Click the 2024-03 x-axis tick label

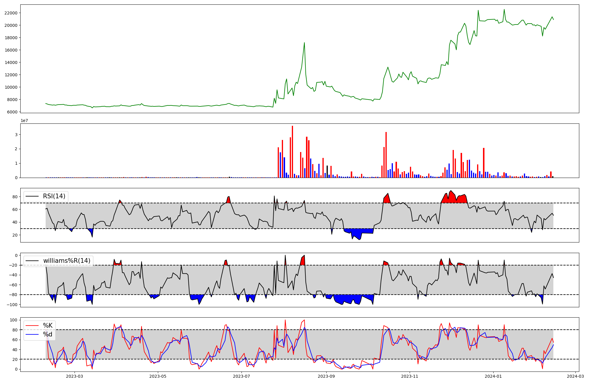coord(575,376)
